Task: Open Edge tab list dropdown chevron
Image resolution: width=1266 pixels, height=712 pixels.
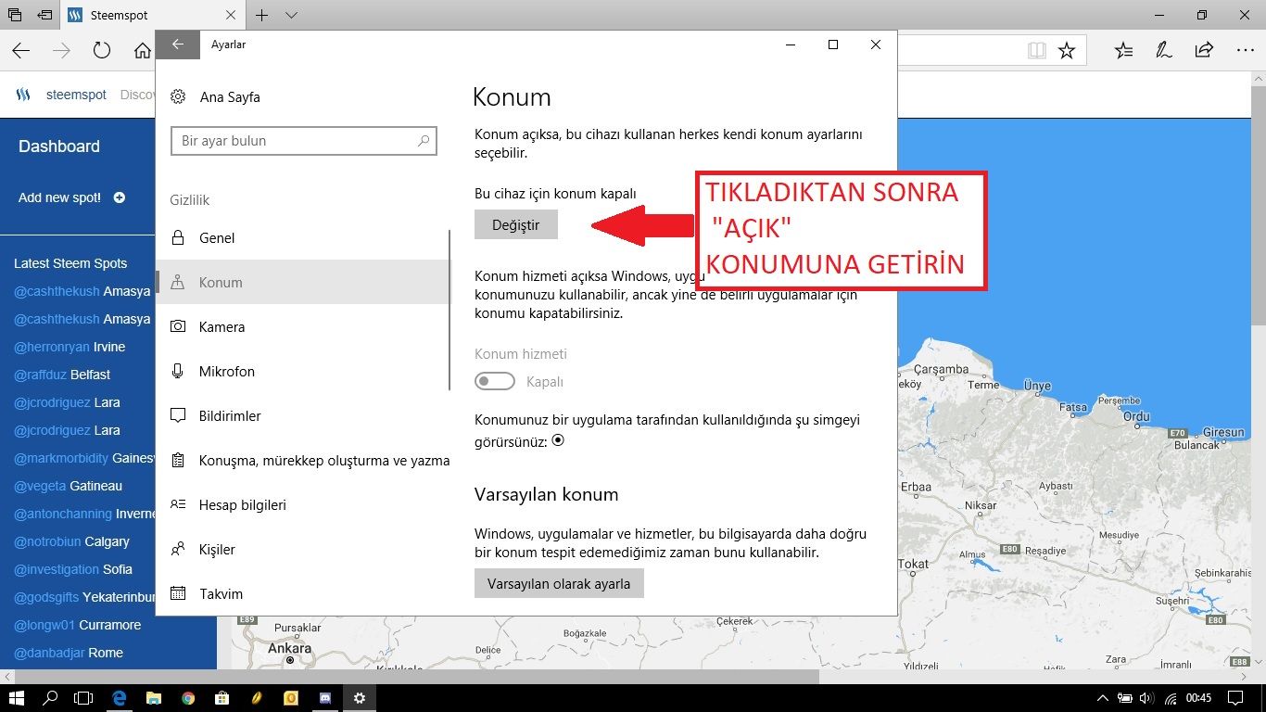Action: (291, 15)
